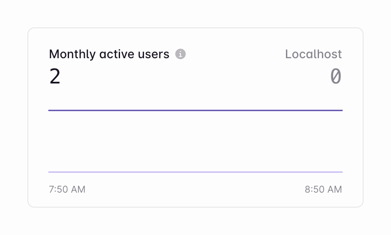The height and width of the screenshot is (235, 391).
Task: Click the blank space between the two time labels
Action: [195, 189]
